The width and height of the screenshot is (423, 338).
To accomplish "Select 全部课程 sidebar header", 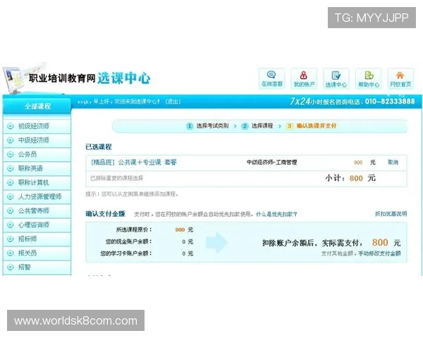I will point(37,106).
